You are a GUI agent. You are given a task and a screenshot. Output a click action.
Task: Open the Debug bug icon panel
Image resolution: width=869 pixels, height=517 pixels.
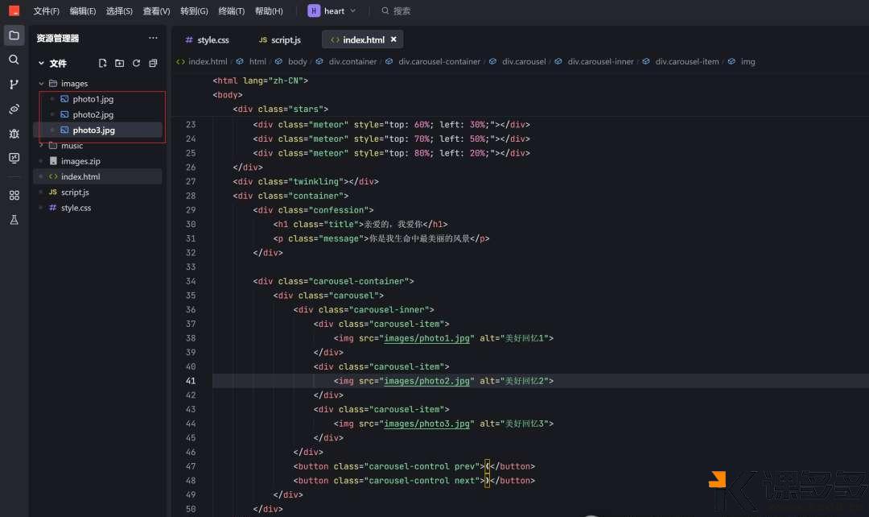pos(14,134)
